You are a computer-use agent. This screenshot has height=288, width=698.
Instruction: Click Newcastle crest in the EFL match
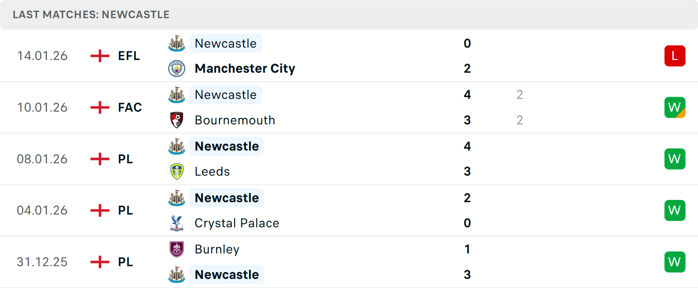pos(177,44)
